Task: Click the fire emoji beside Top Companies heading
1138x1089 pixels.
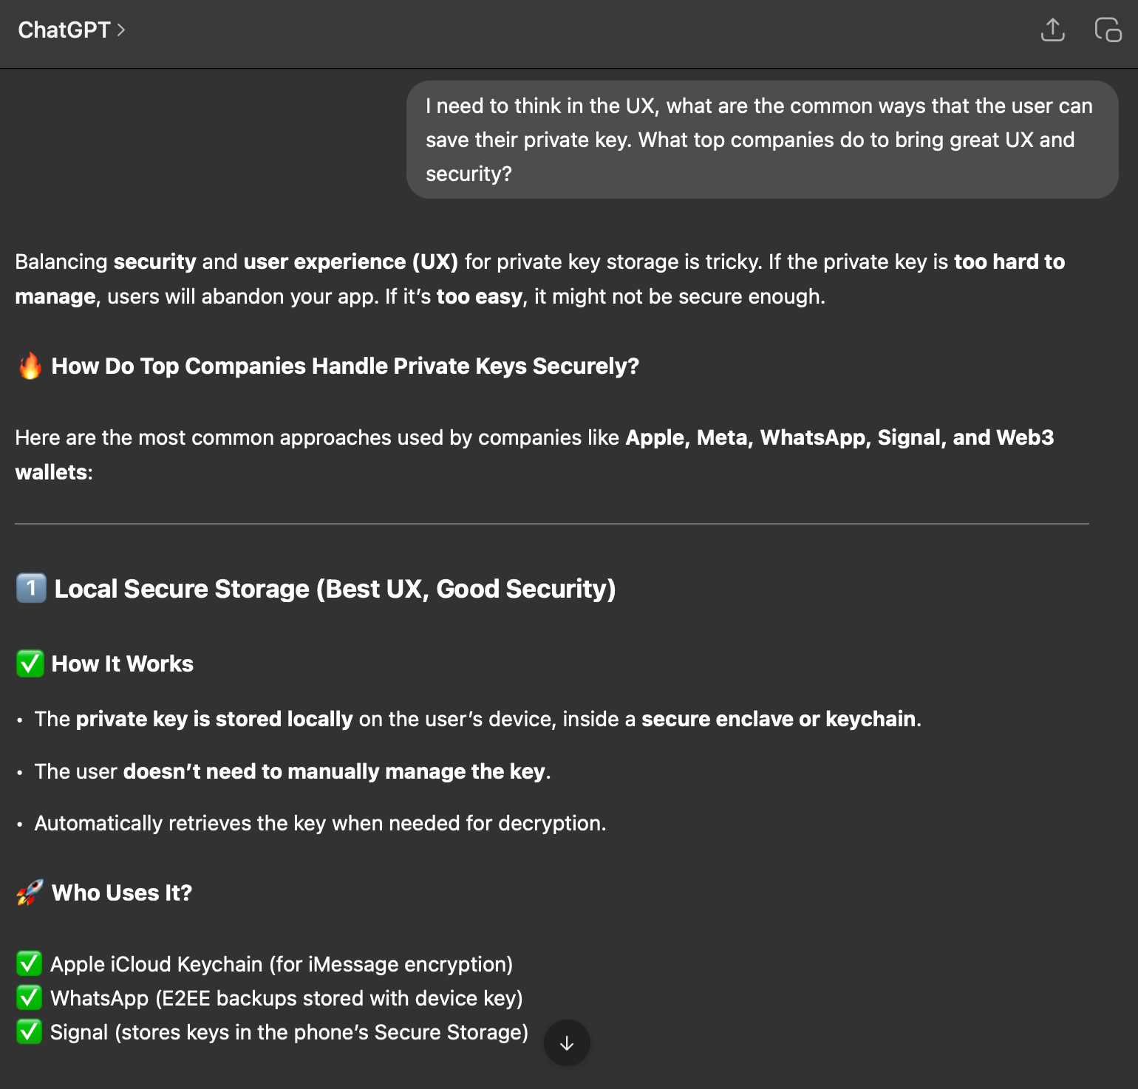Action: pyautogui.click(x=30, y=366)
